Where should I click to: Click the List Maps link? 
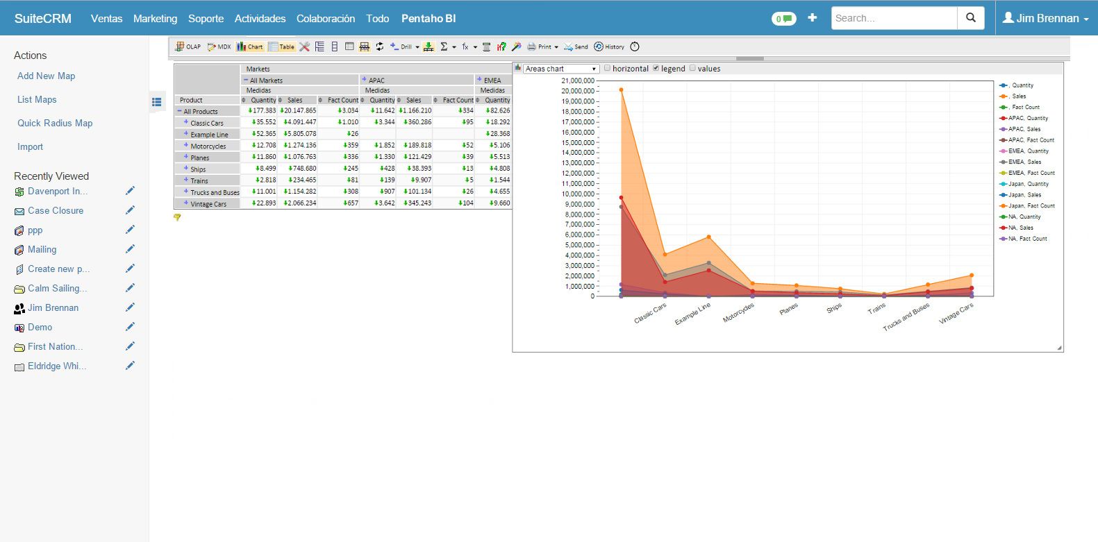[37, 99]
